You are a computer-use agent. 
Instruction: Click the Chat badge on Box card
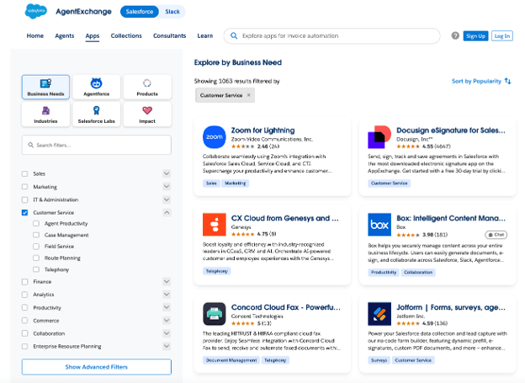click(x=496, y=235)
